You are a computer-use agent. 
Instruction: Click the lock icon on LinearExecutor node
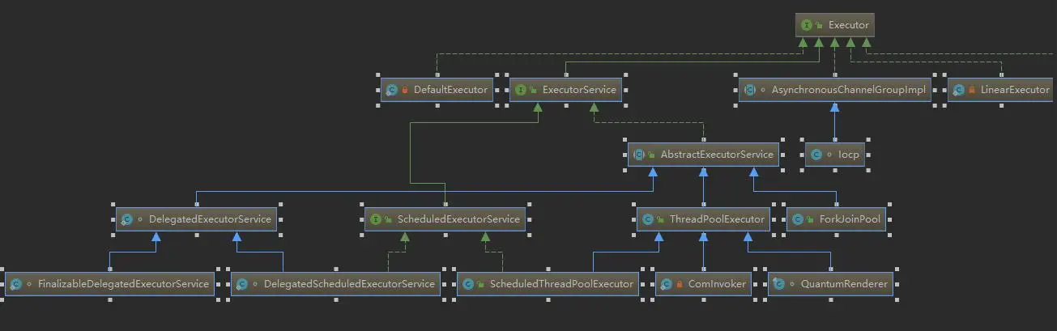coord(971,90)
